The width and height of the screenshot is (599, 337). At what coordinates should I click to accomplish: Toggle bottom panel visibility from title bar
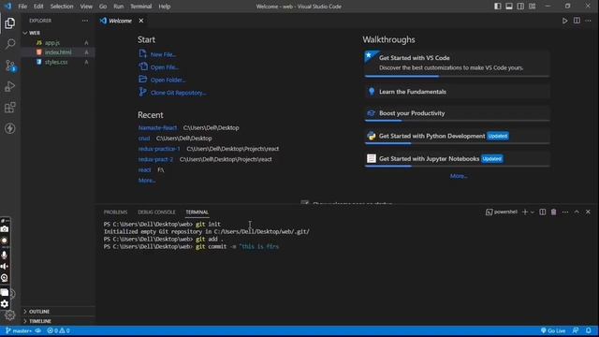(509, 7)
